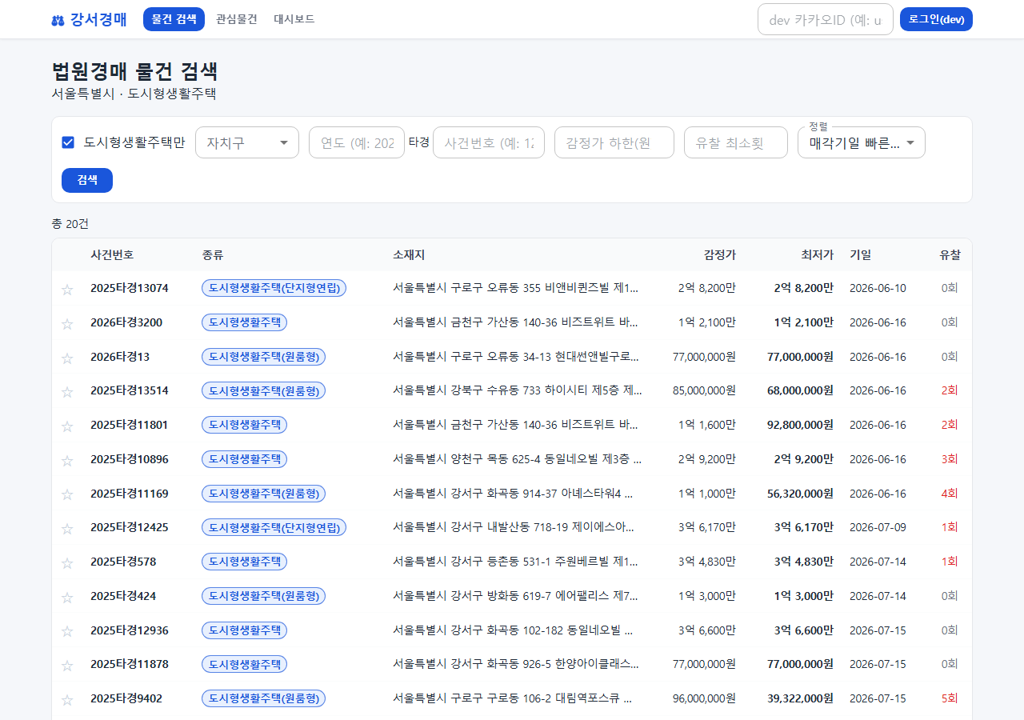Click the 연도 input field
Screen dimensions: 1024x720
[357, 142]
